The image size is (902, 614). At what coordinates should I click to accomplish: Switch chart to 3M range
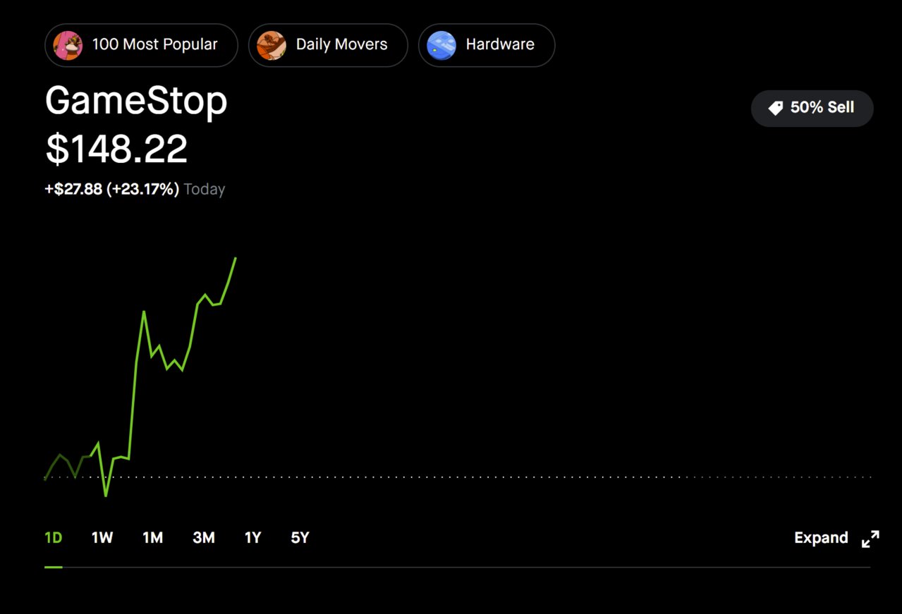click(x=204, y=538)
